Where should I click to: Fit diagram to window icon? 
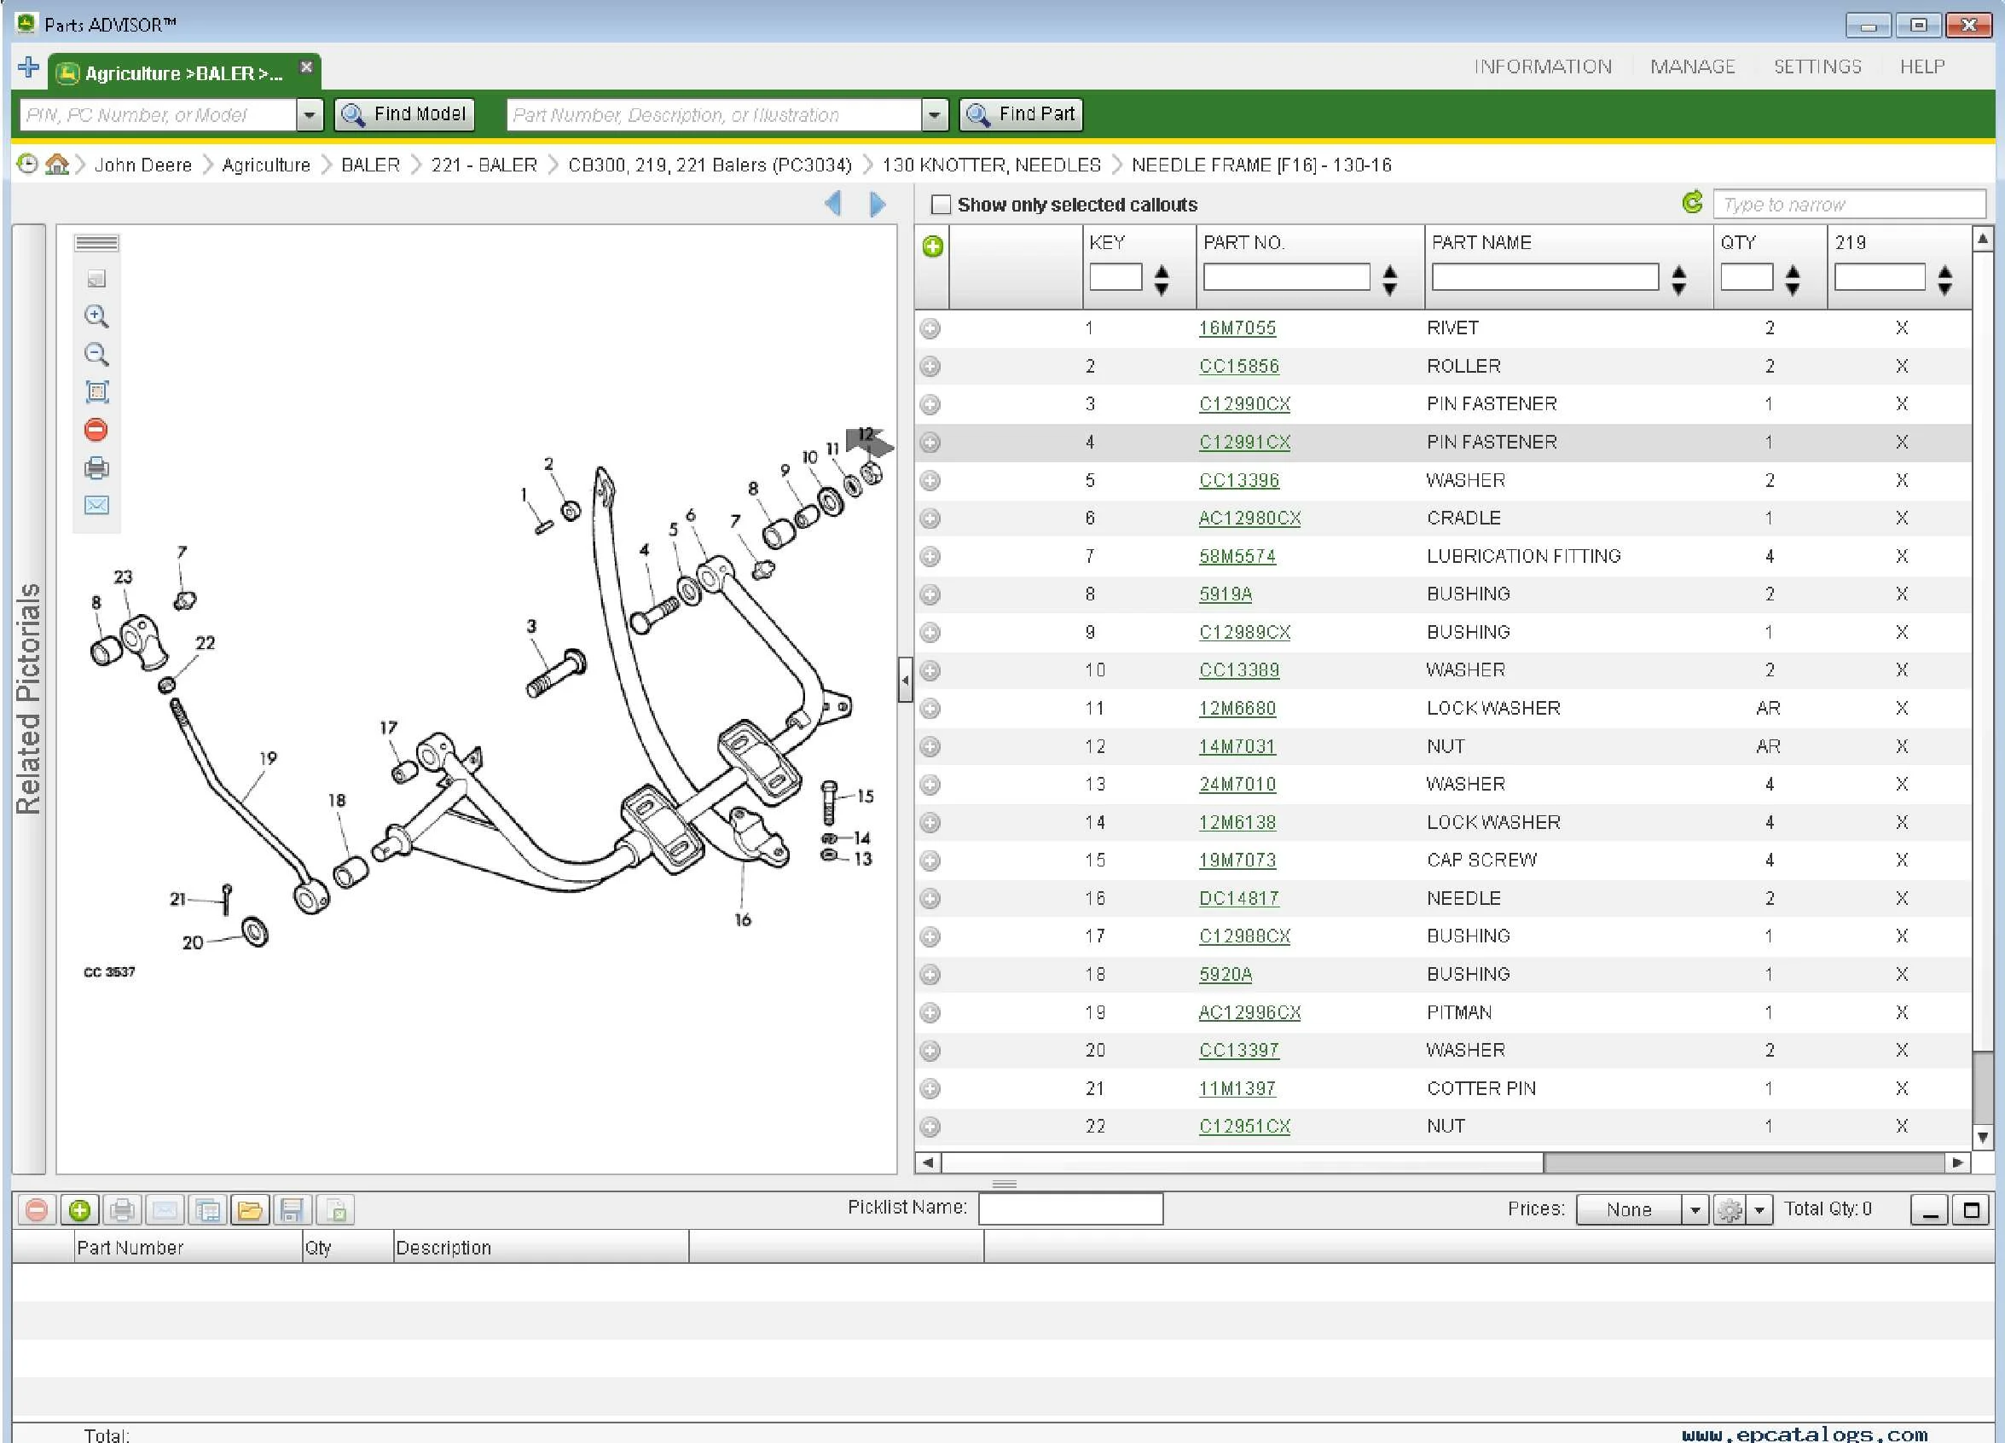[96, 391]
